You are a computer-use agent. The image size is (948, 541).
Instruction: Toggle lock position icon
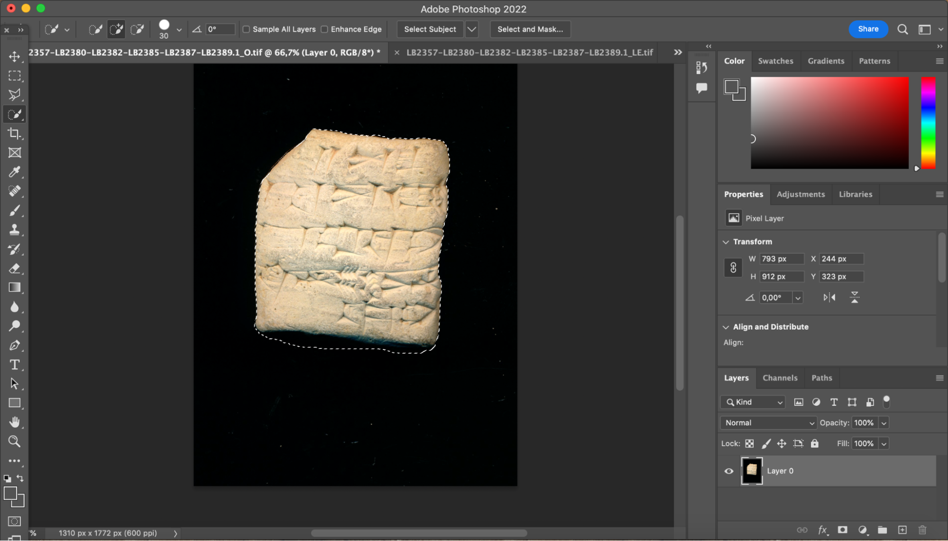(x=782, y=444)
